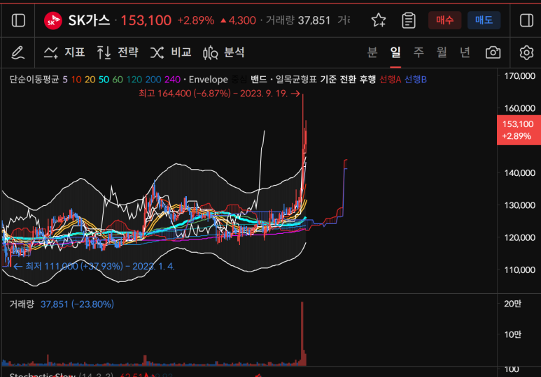
Task: Click the 최고 164,400 high annotation
Action: 219,94
